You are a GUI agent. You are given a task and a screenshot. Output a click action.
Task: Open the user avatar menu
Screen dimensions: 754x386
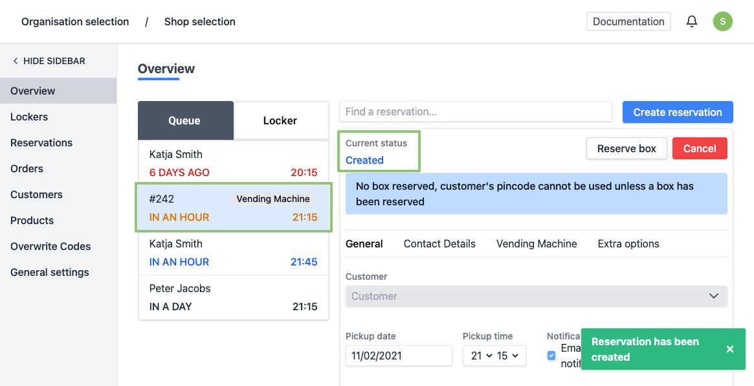722,21
